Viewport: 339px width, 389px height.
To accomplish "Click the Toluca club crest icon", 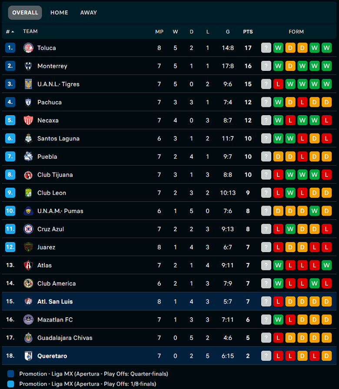I will [28, 48].
